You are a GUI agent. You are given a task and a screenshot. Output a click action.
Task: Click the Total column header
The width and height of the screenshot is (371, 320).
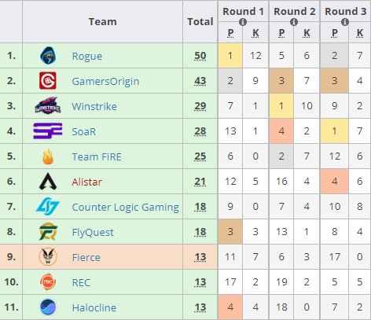coord(200,21)
